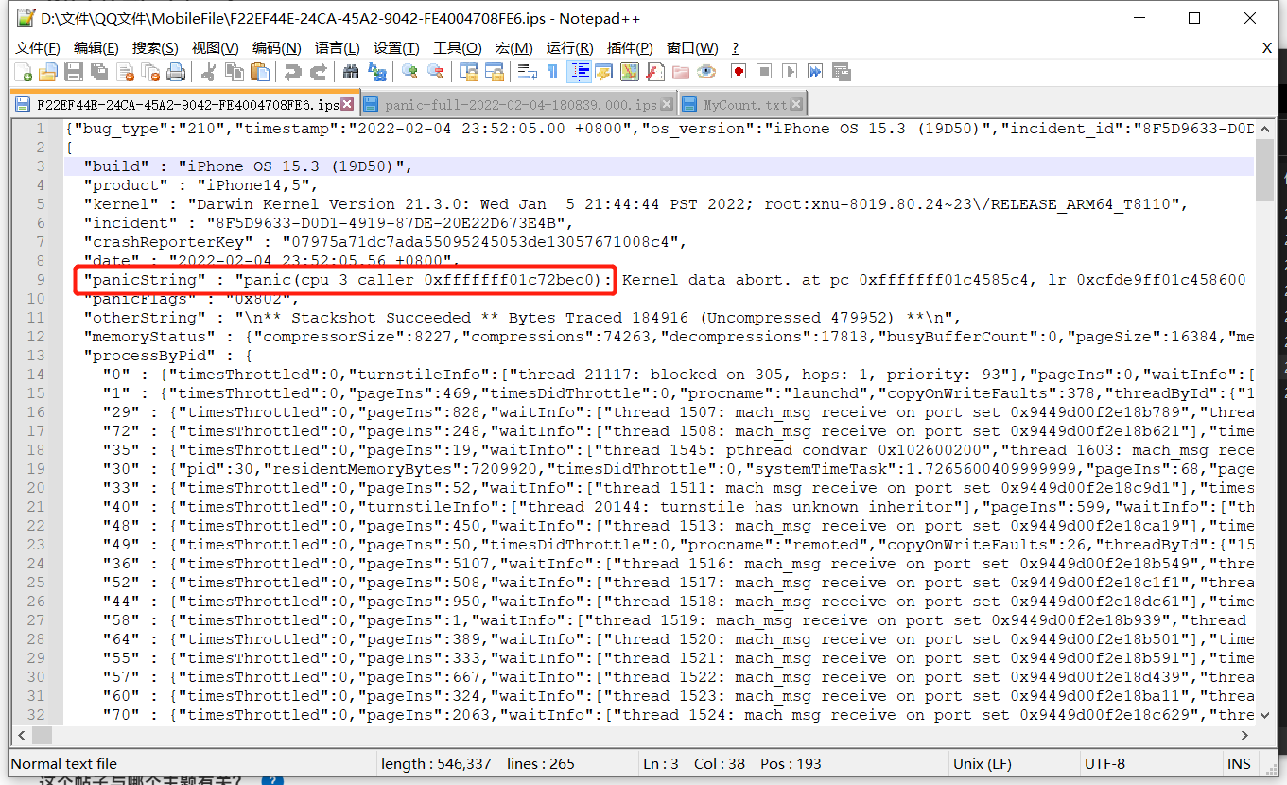The width and height of the screenshot is (1287, 785).
Task: Click the Print toolbar icon
Action: tap(175, 72)
